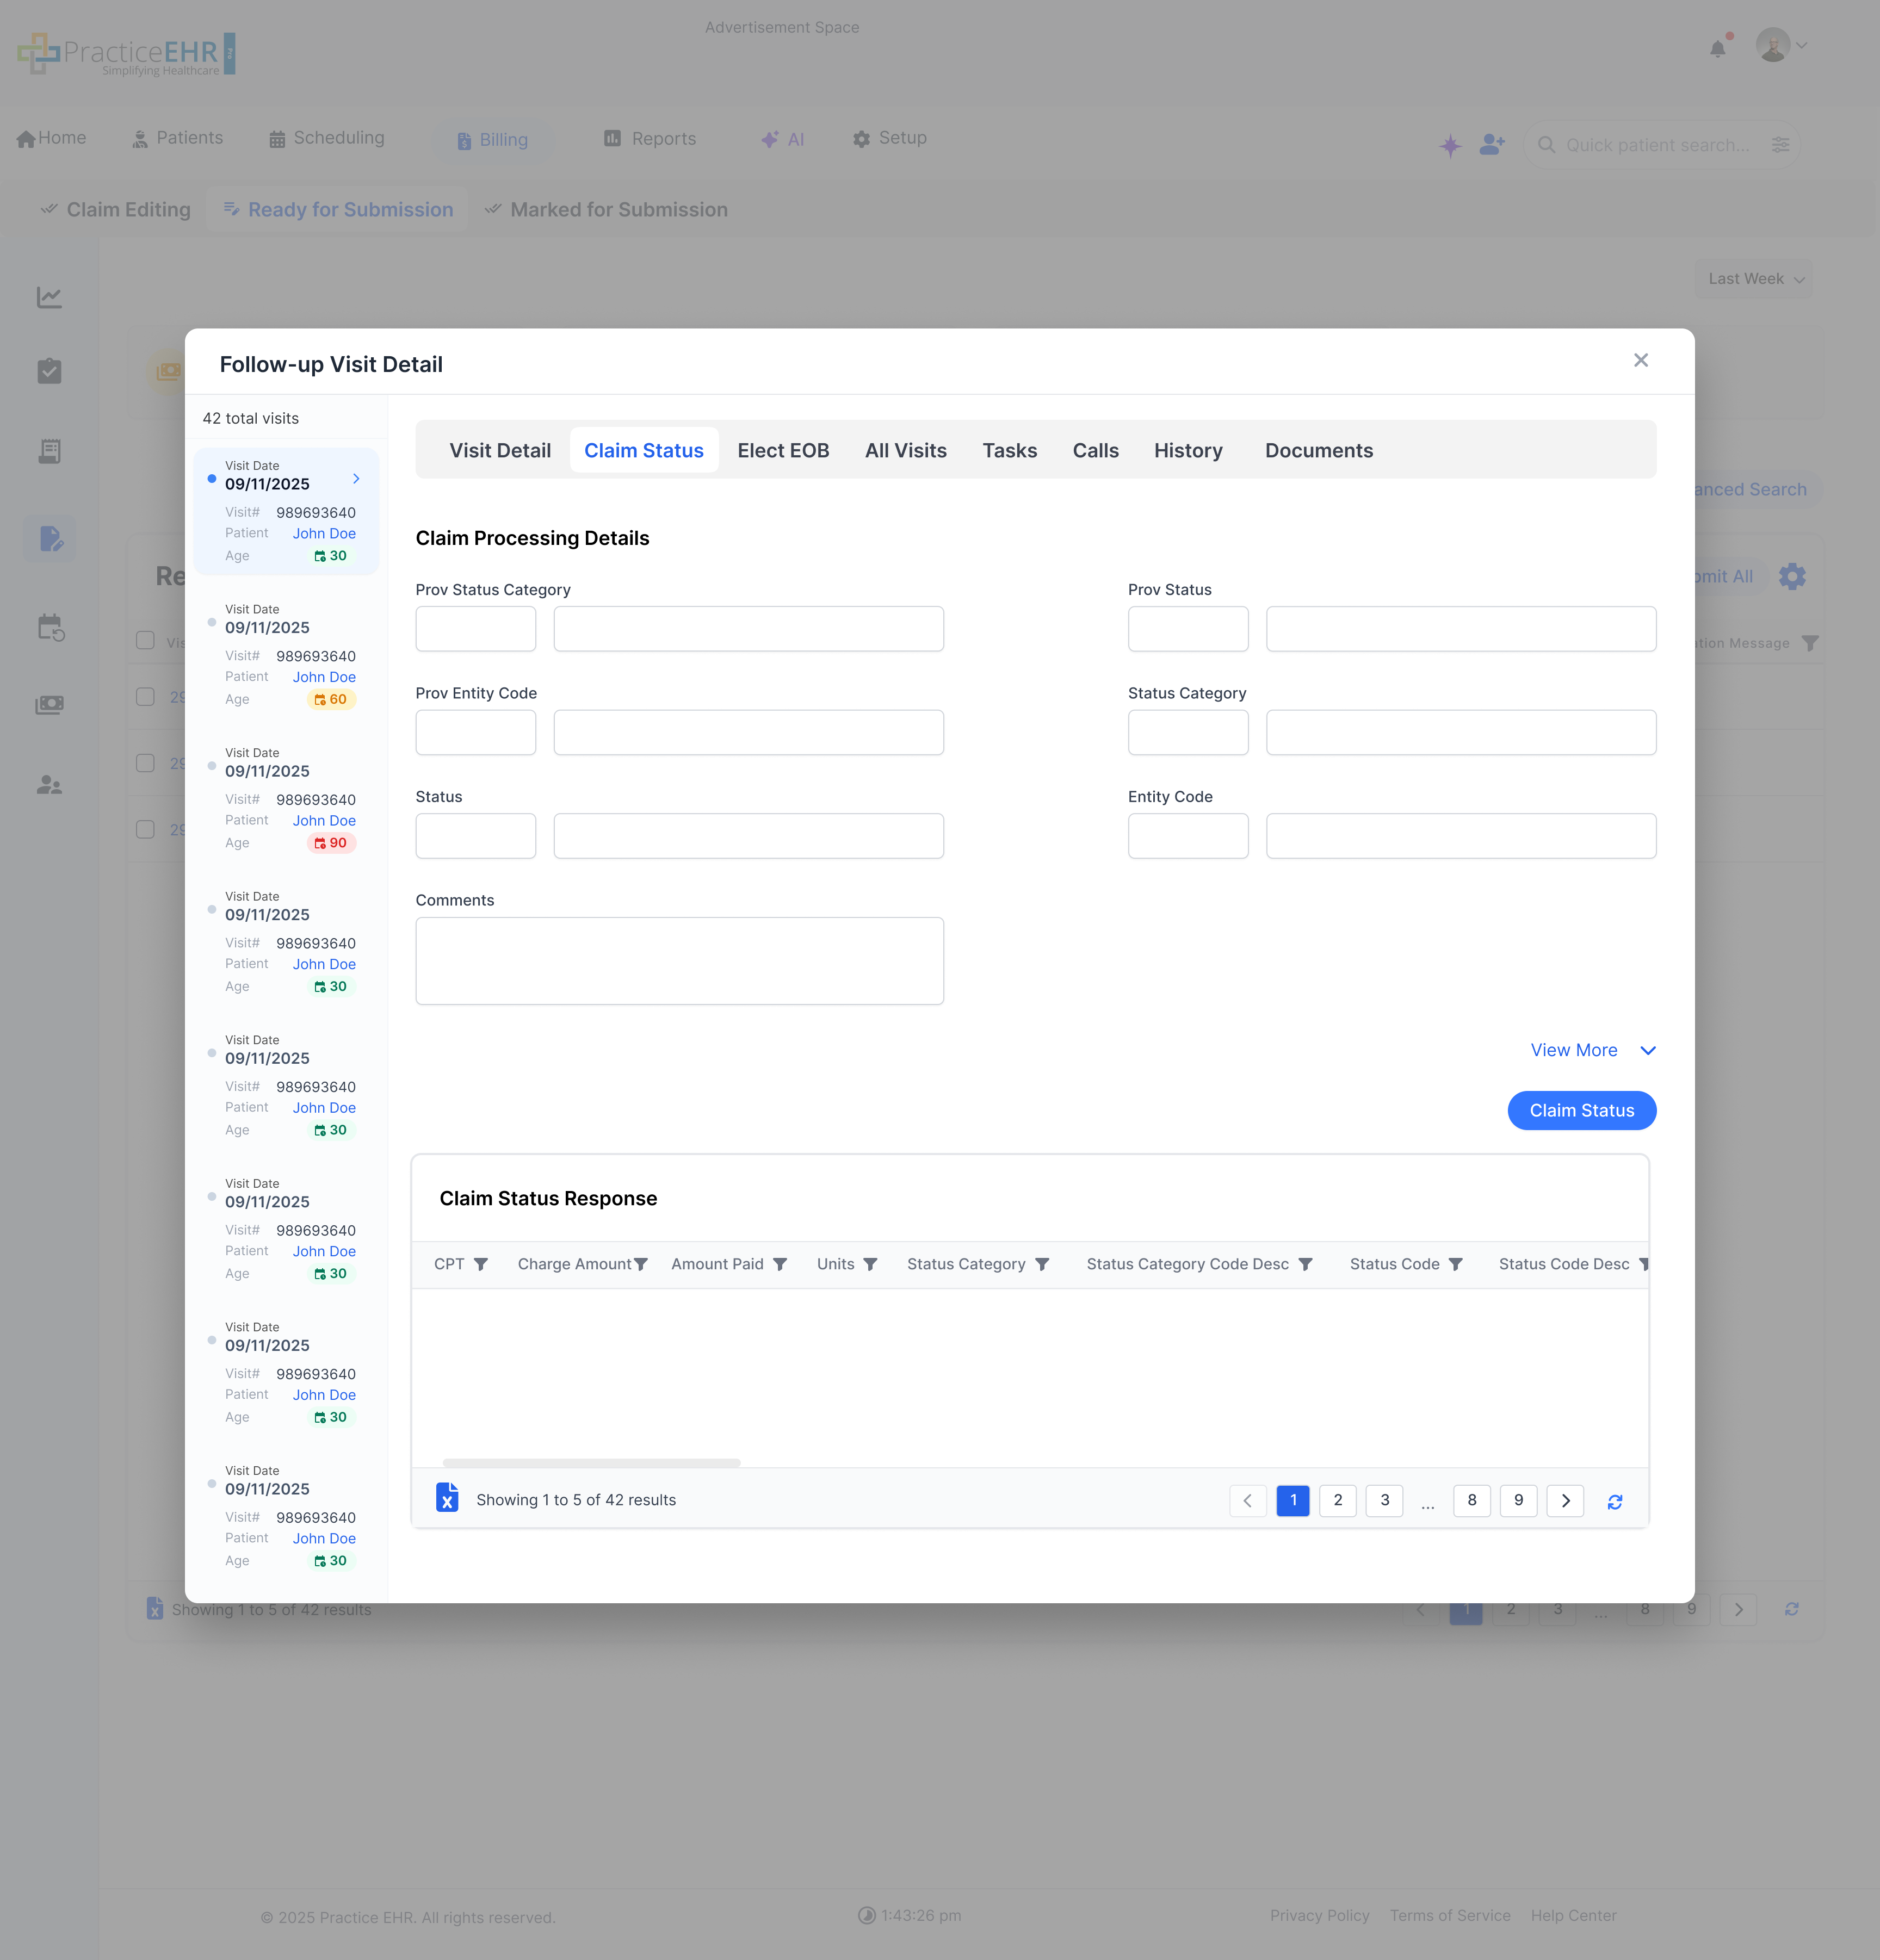
Task: Open the notifications bell icon
Action: 1719,46
